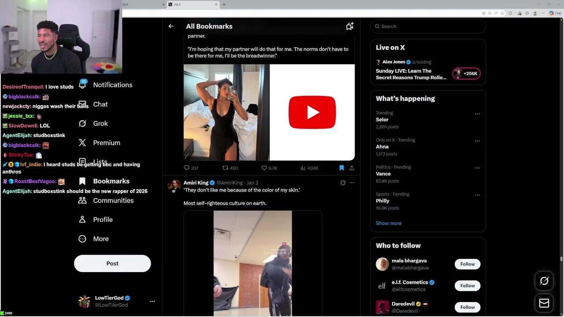Open the mirror selfie photo
Image resolution: width=564 pixels, height=317 pixels.
coord(226,112)
